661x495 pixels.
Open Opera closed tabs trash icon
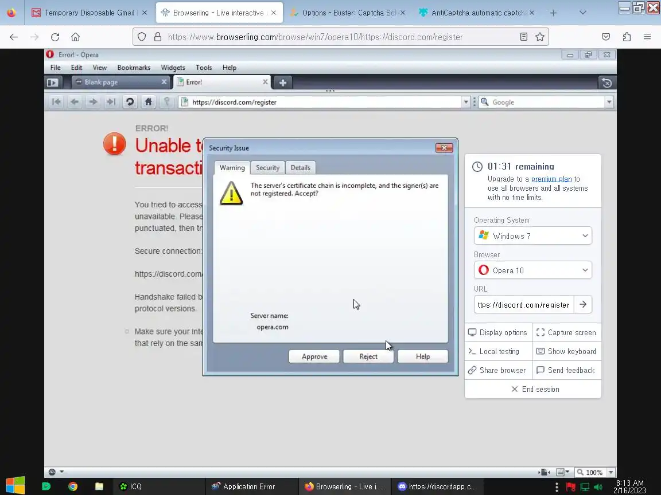click(x=607, y=83)
